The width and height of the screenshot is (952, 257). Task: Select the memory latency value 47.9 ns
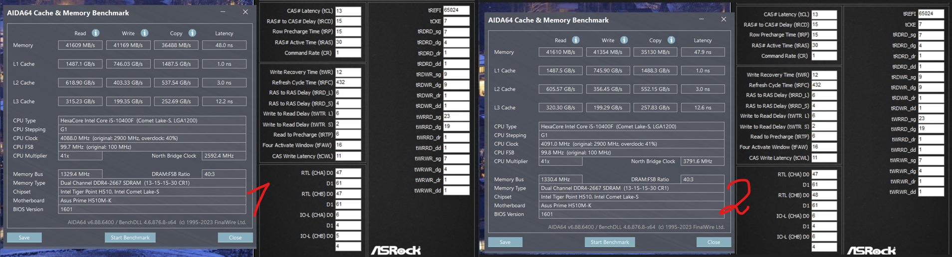pyautogui.click(x=703, y=52)
